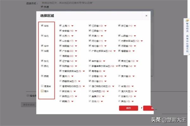This screenshot has height=126, width=190.
Task: Expand cities arrow next to 天津
Action: click(102, 36)
